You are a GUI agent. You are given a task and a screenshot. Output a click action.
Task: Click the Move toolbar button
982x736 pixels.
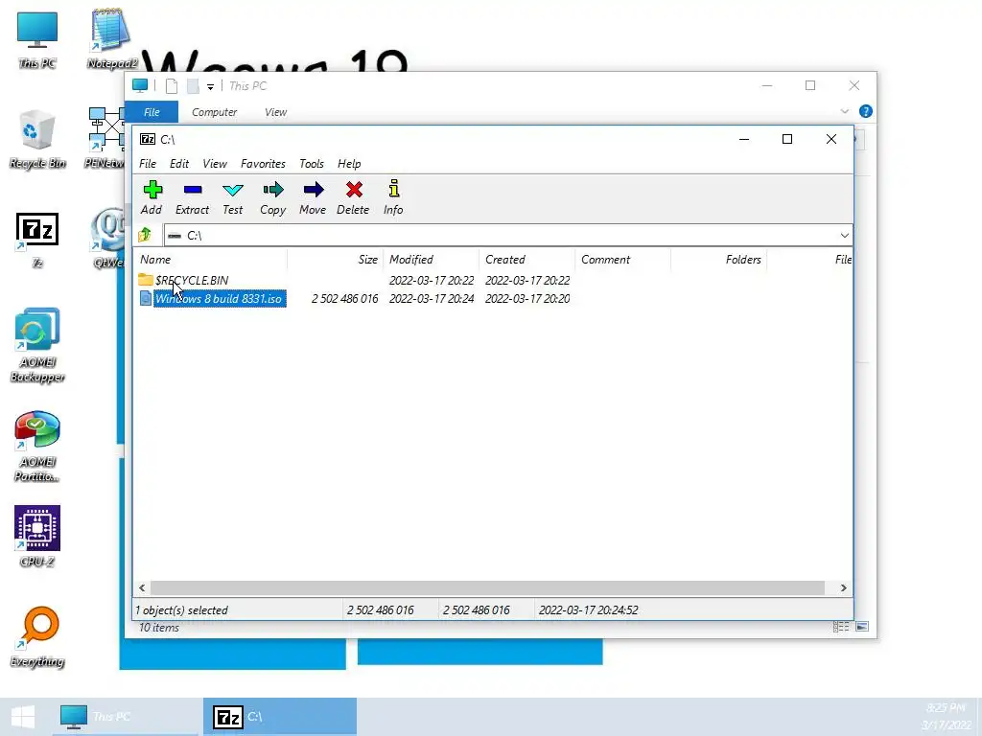313,197
